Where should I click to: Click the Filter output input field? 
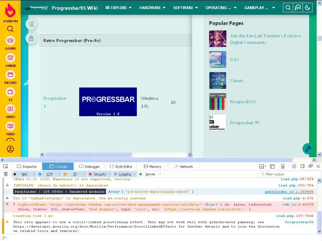[x=289, y=174]
